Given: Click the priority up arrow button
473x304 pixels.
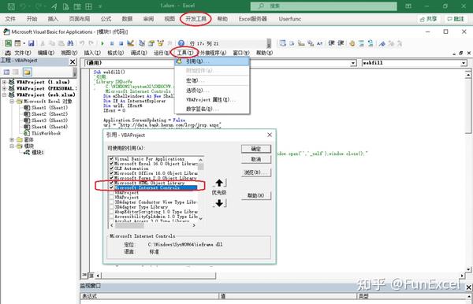Looking at the screenshot, I should pos(220,183).
